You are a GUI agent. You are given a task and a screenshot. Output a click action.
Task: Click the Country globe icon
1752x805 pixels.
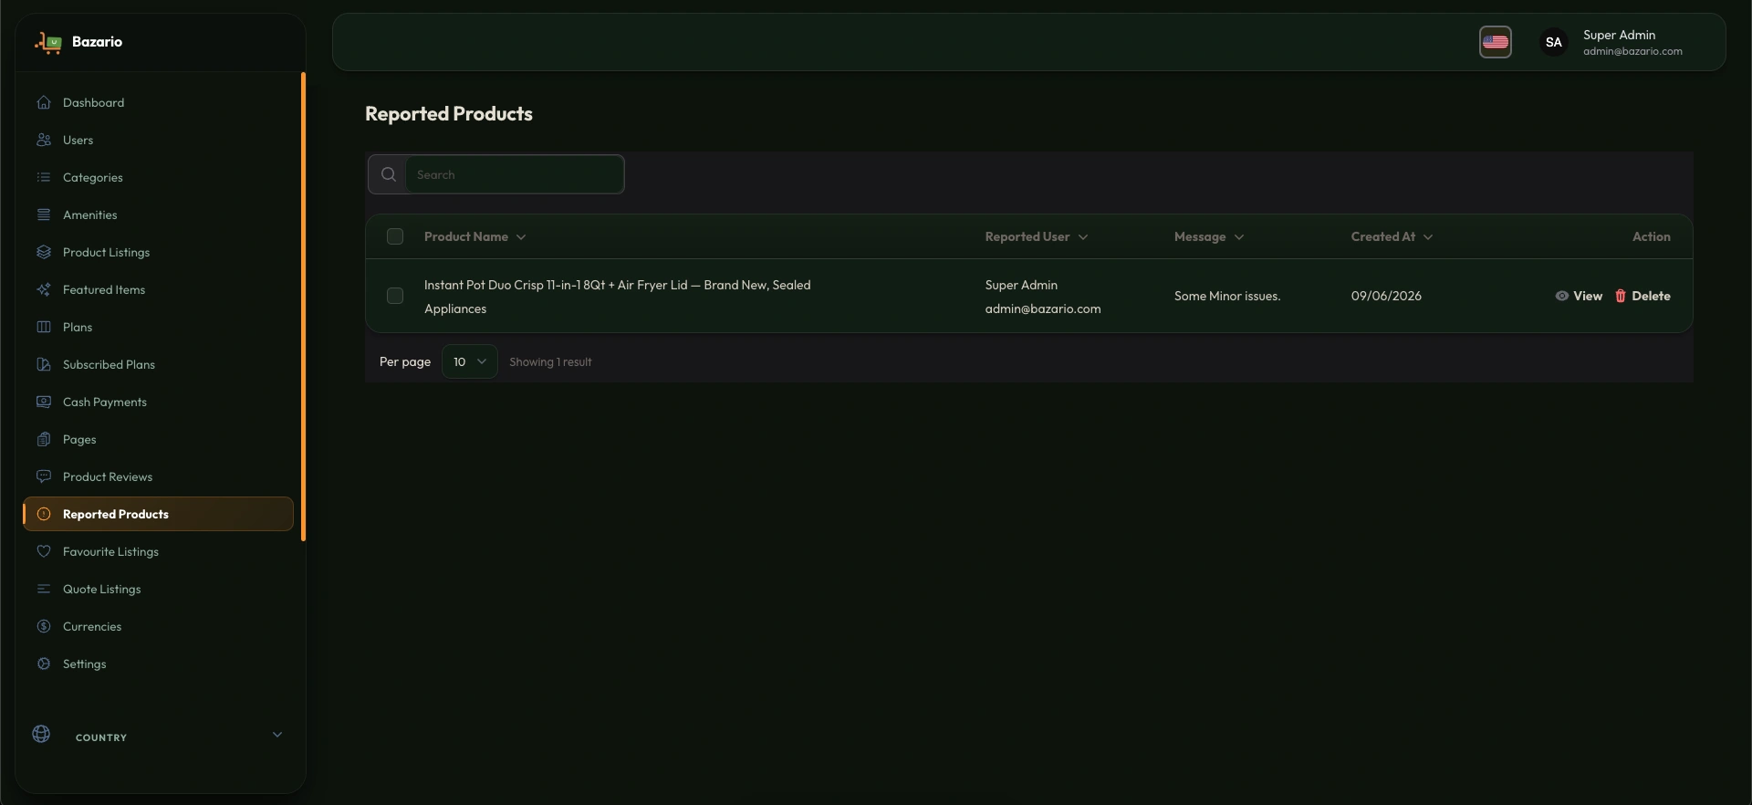pyautogui.click(x=41, y=734)
